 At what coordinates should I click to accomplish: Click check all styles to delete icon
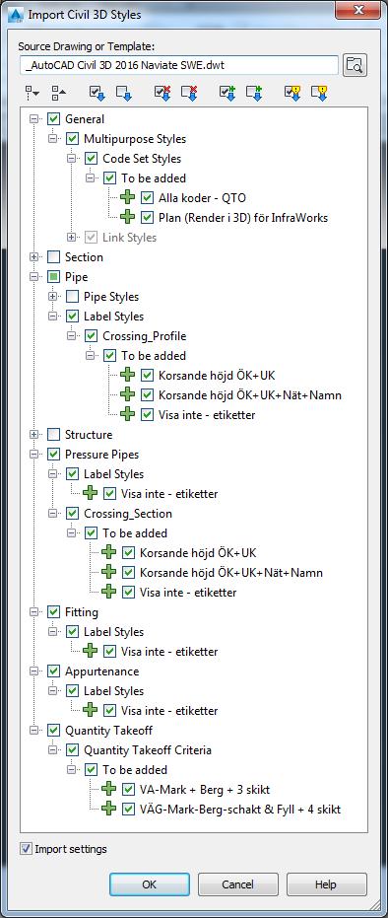pyautogui.click(x=162, y=93)
